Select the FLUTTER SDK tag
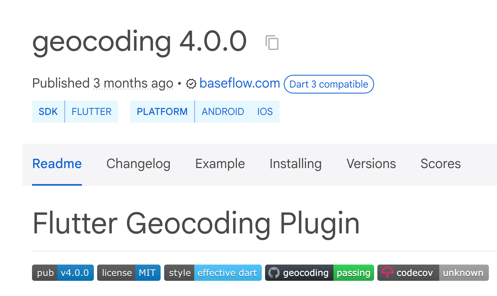This screenshot has height=296, width=497. click(x=92, y=112)
